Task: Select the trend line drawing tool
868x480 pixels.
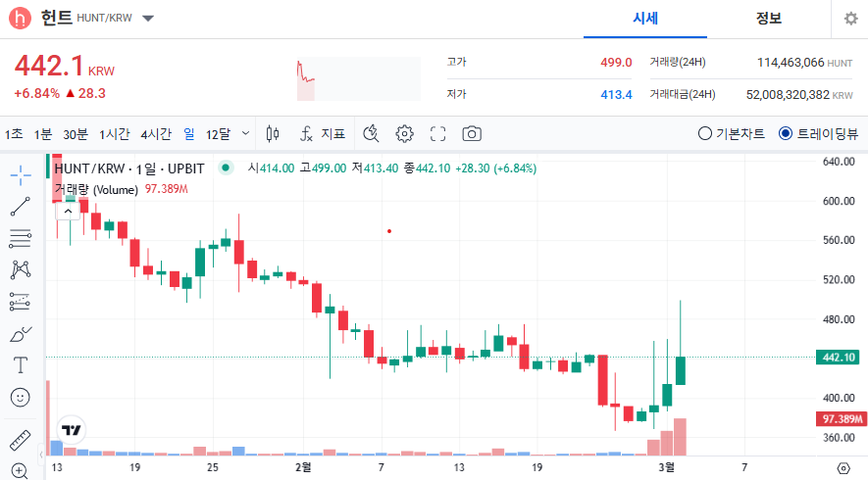Action: tap(21, 207)
